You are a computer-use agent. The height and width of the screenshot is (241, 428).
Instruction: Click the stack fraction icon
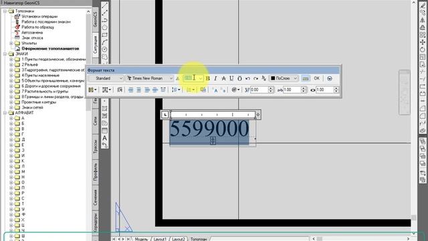(x=263, y=78)
